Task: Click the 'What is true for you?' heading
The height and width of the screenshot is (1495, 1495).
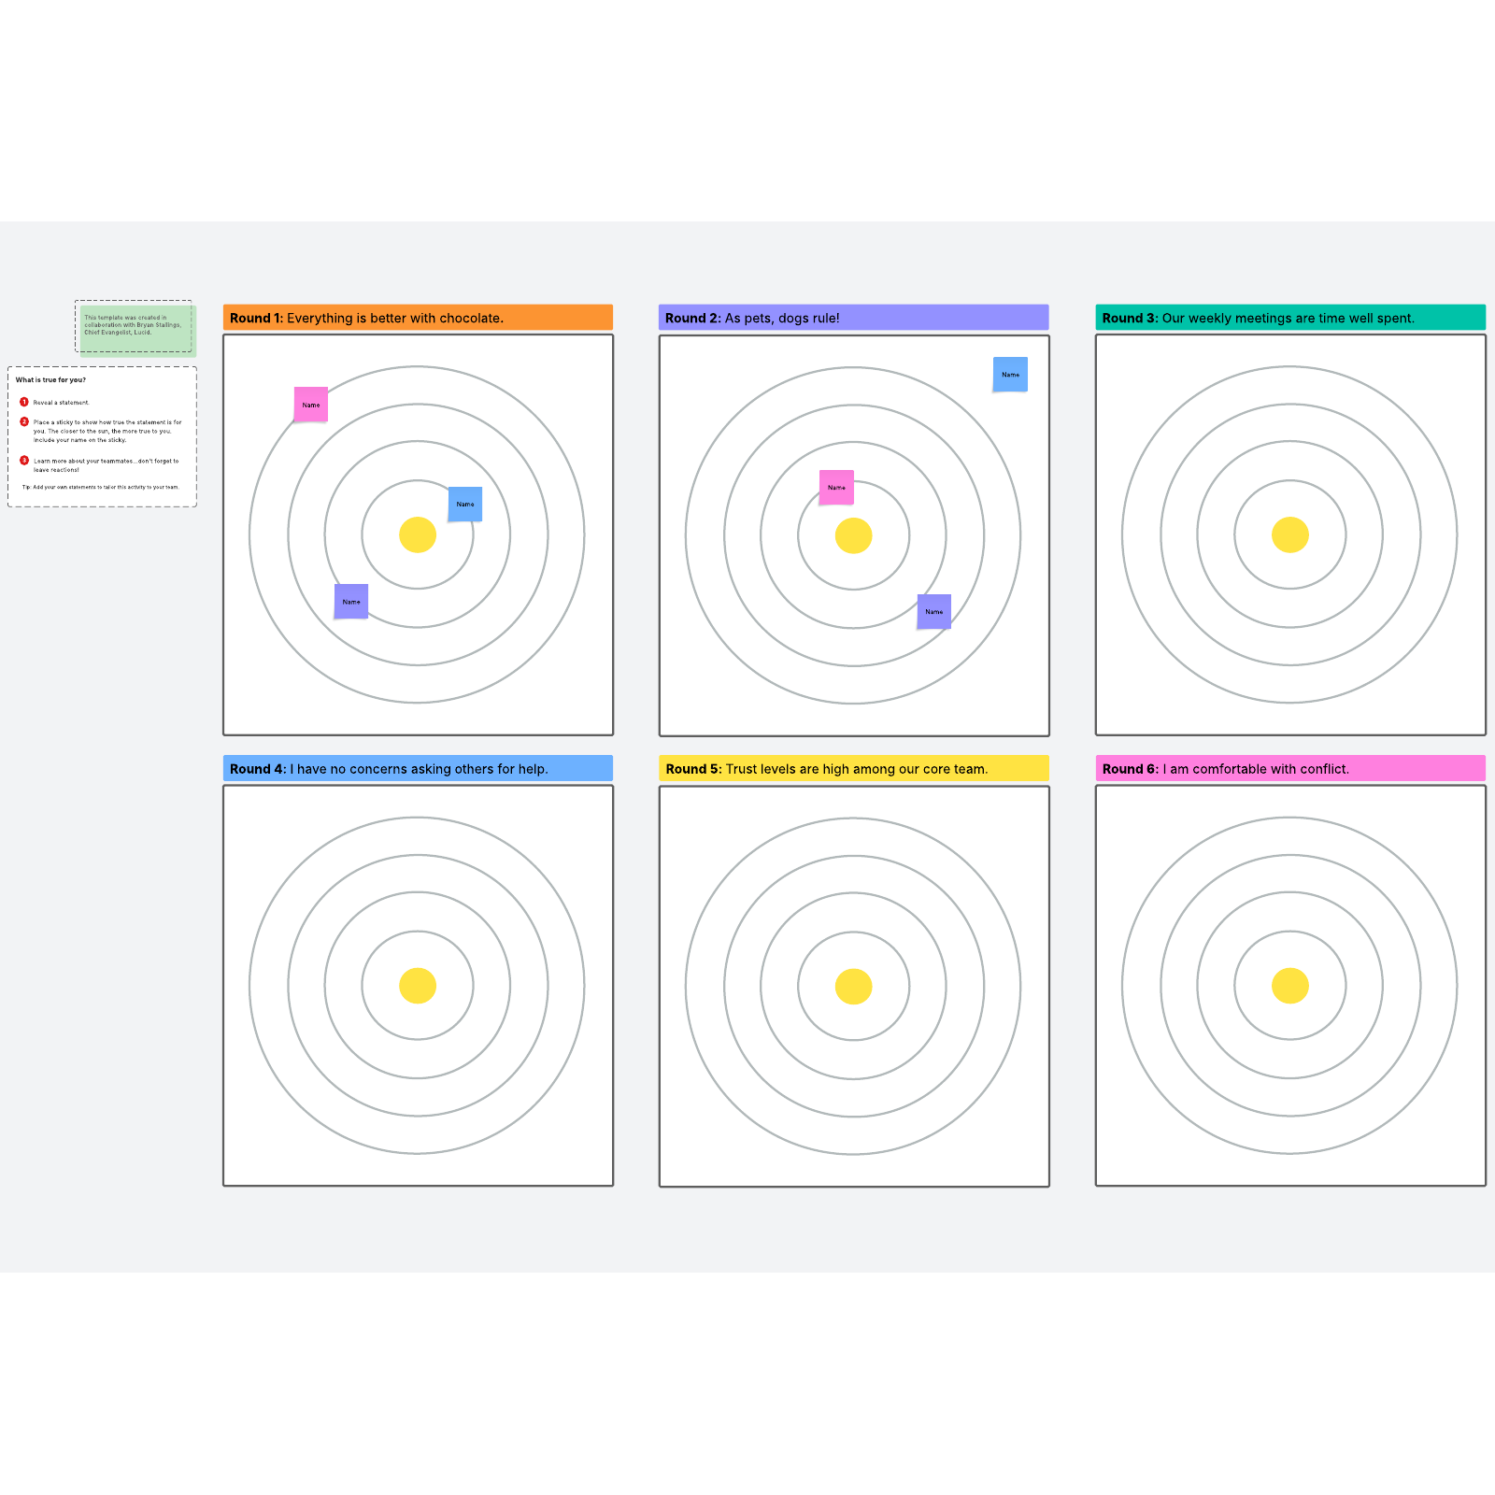Action: [x=50, y=380]
